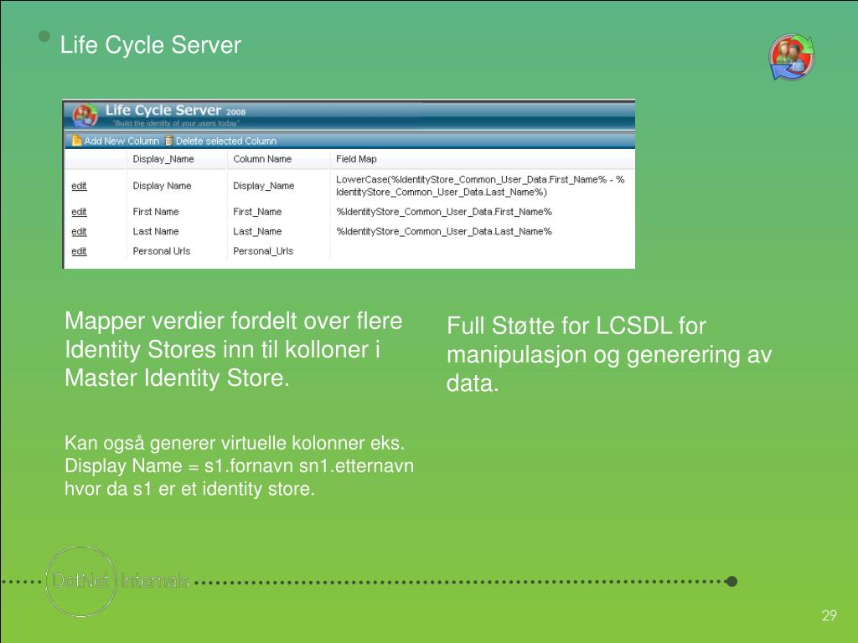This screenshot has height=643, width=858.
Task: Click the First_Name% field map value
Action: (x=444, y=212)
